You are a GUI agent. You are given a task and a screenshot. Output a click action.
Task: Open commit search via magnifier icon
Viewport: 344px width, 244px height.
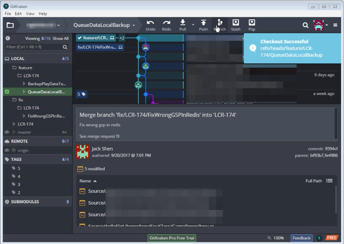(305, 25)
